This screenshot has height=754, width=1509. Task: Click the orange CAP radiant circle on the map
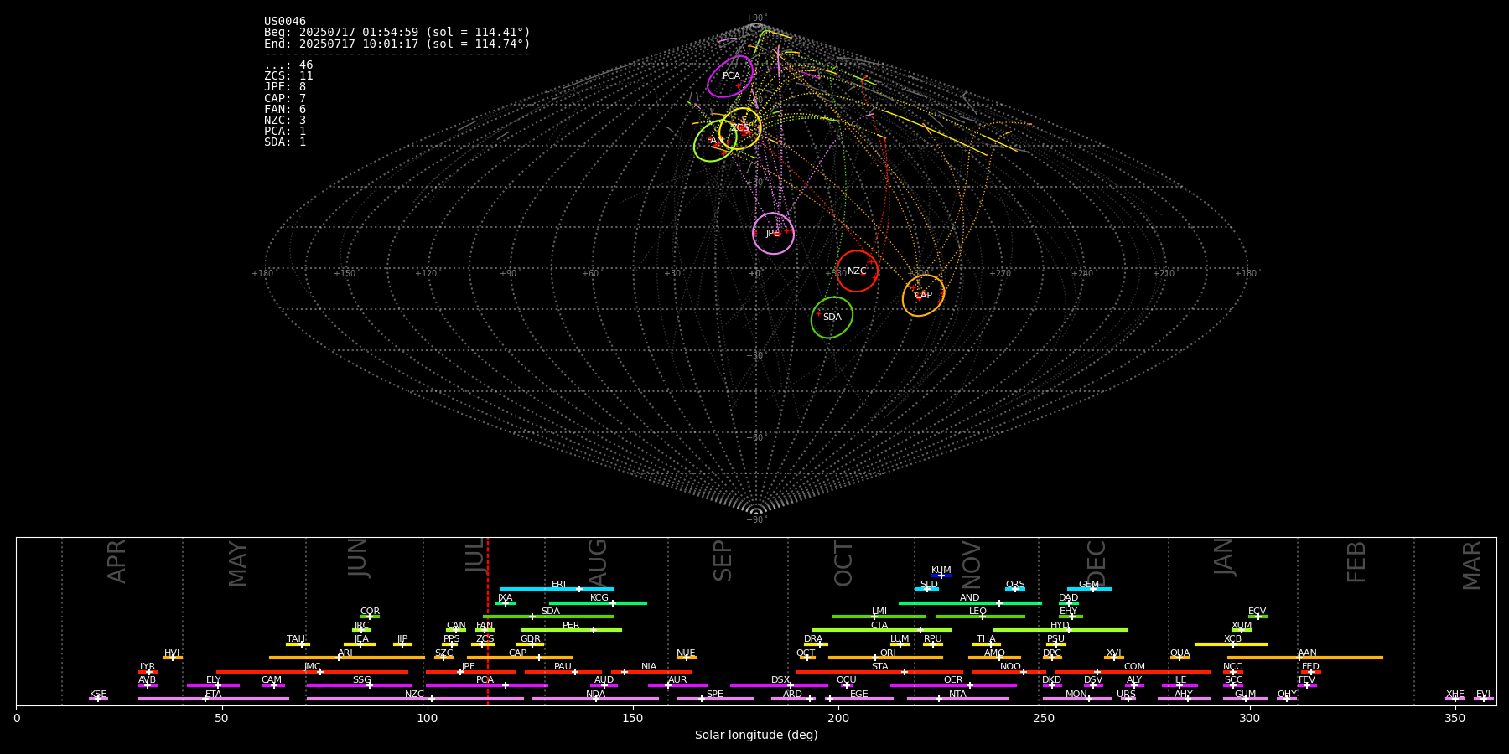coord(923,296)
